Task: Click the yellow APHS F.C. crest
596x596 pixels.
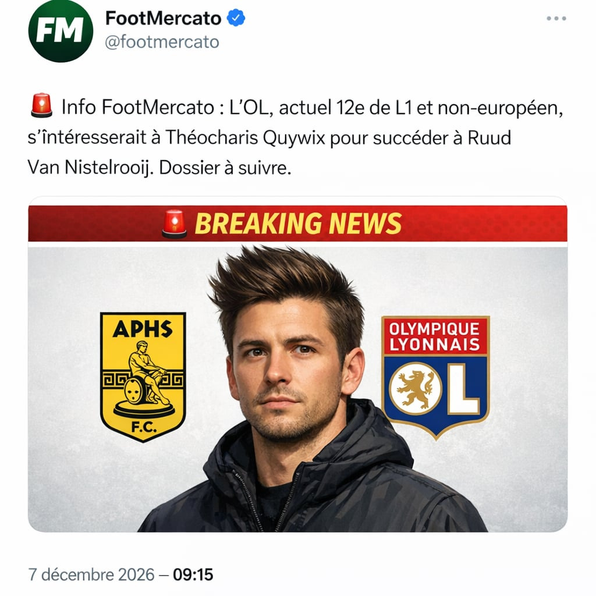Action: pos(143,377)
